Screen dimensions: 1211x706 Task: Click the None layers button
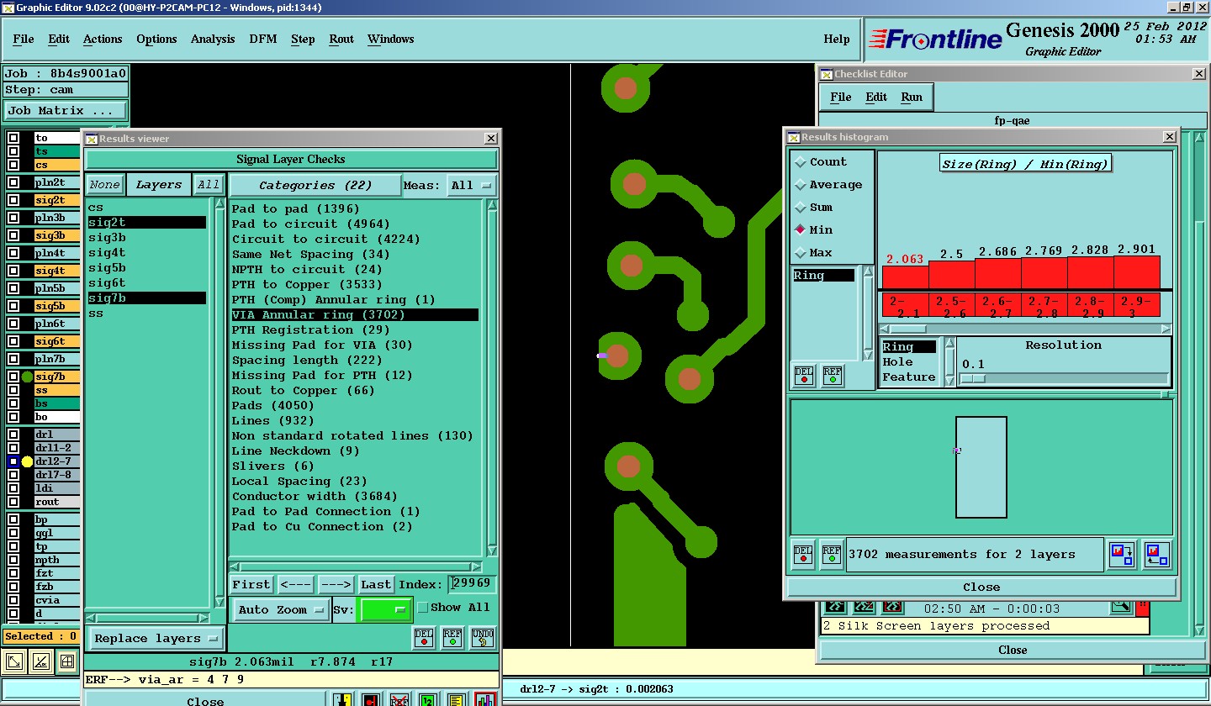point(105,185)
